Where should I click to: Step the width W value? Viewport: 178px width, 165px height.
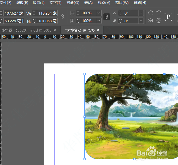[x=34, y=13]
